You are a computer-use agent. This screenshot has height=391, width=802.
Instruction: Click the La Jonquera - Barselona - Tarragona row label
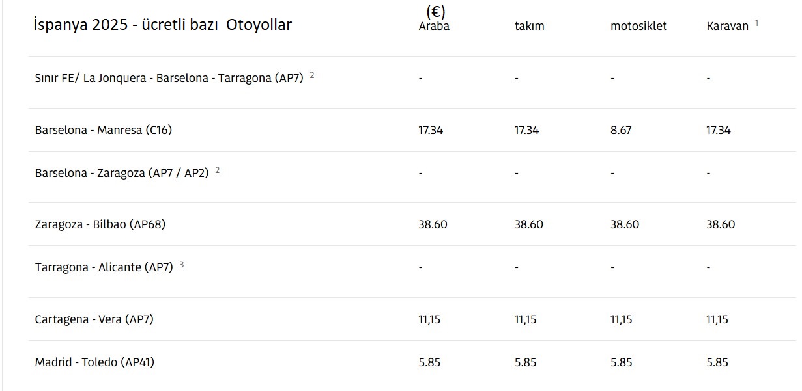point(169,78)
